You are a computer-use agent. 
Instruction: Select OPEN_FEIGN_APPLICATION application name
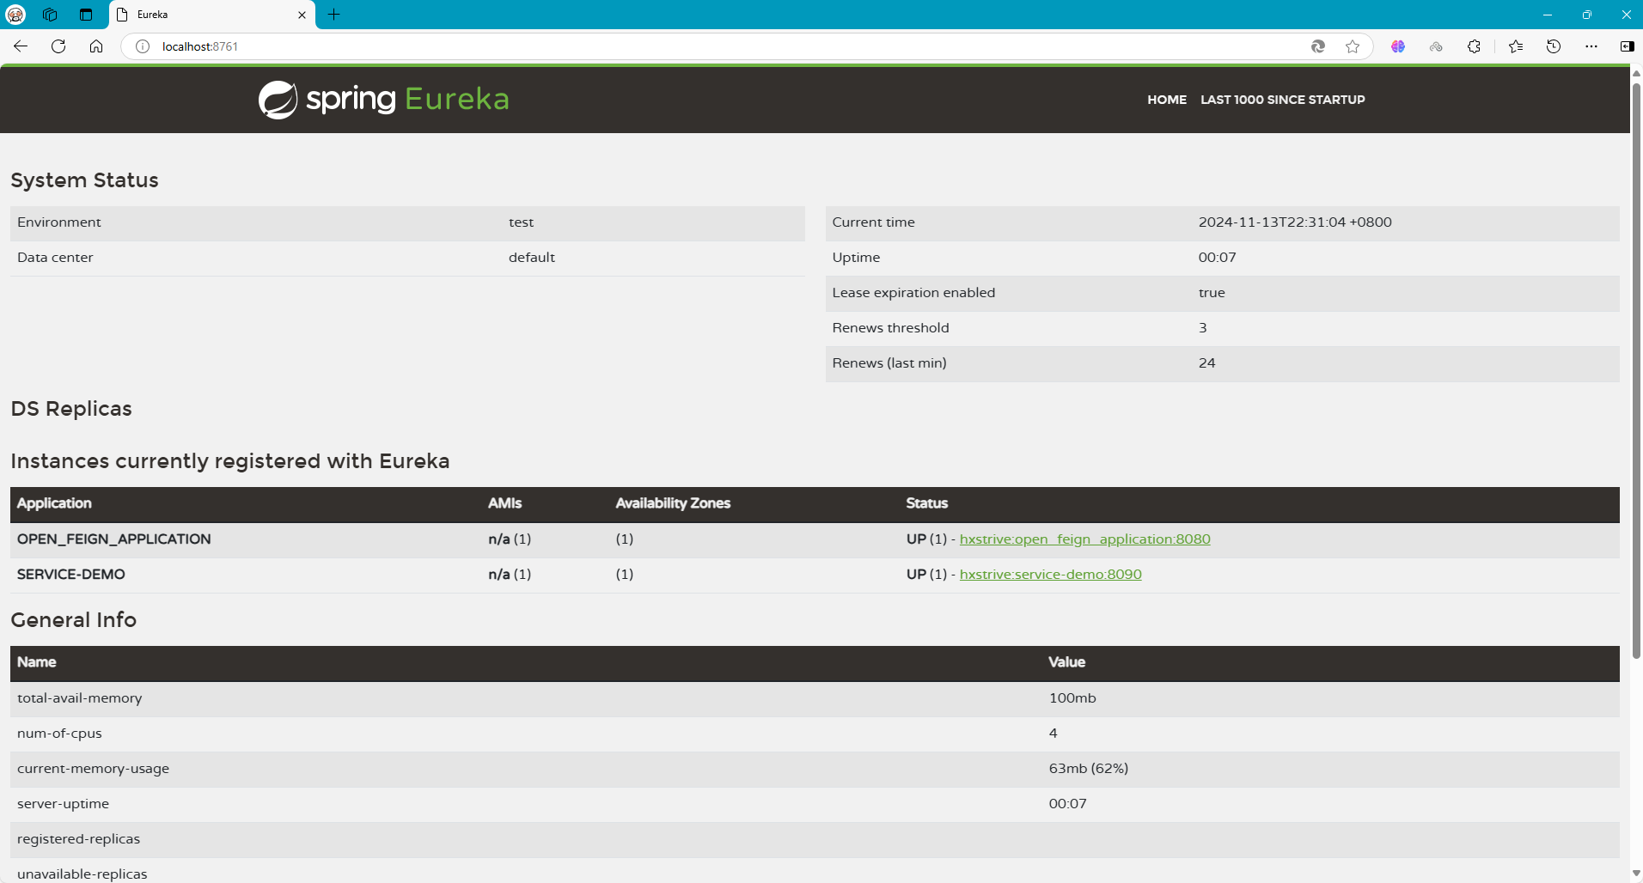tap(114, 539)
